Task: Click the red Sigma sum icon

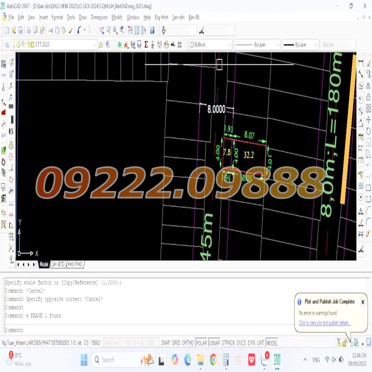Action: point(146,45)
